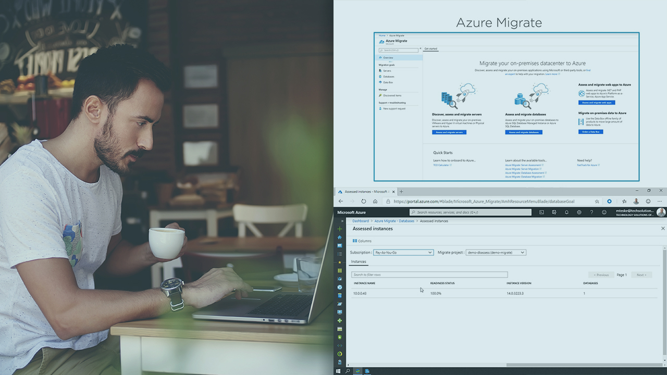This screenshot has height=375, width=667.
Task: Select the Instances tab
Action: 359,261
